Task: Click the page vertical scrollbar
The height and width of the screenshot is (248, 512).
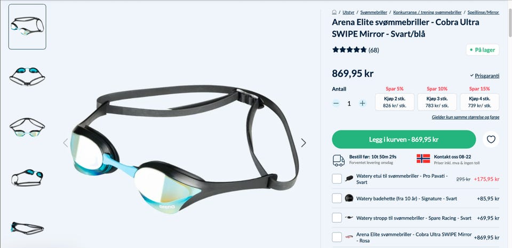Action: tap(510, 124)
